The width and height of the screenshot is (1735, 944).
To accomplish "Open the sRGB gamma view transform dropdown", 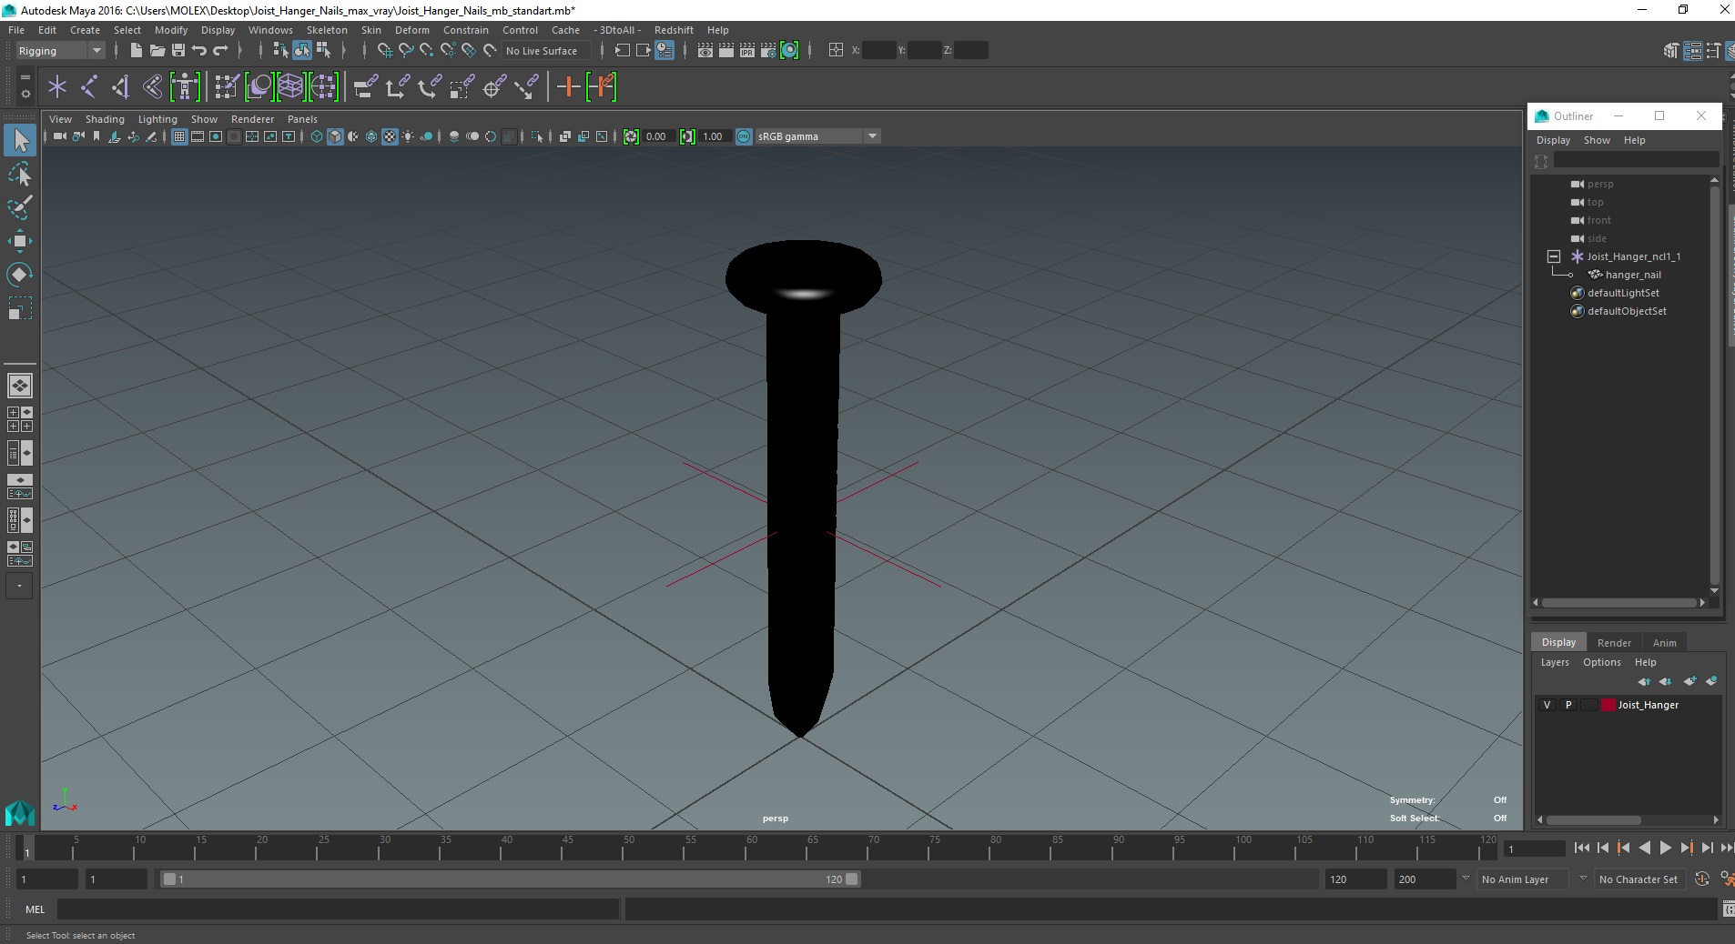I will click(x=818, y=136).
